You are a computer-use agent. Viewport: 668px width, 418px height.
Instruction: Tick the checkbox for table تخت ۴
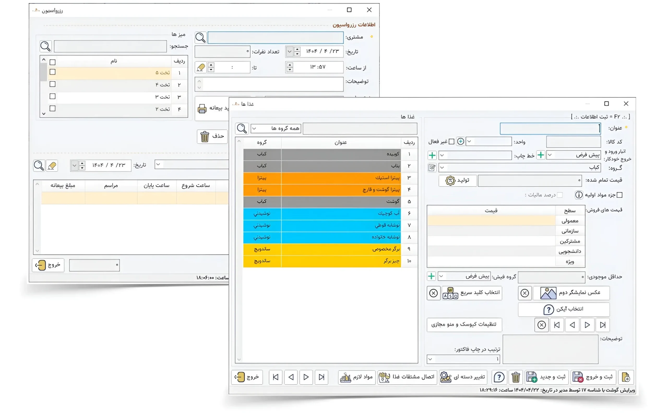[52, 84]
